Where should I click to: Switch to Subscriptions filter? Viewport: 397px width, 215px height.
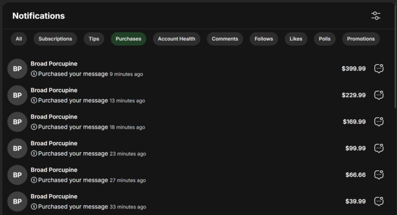[55, 39]
